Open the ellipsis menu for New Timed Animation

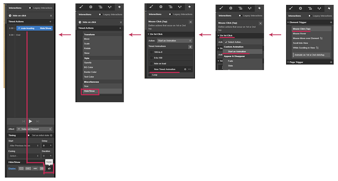coord(189,69)
